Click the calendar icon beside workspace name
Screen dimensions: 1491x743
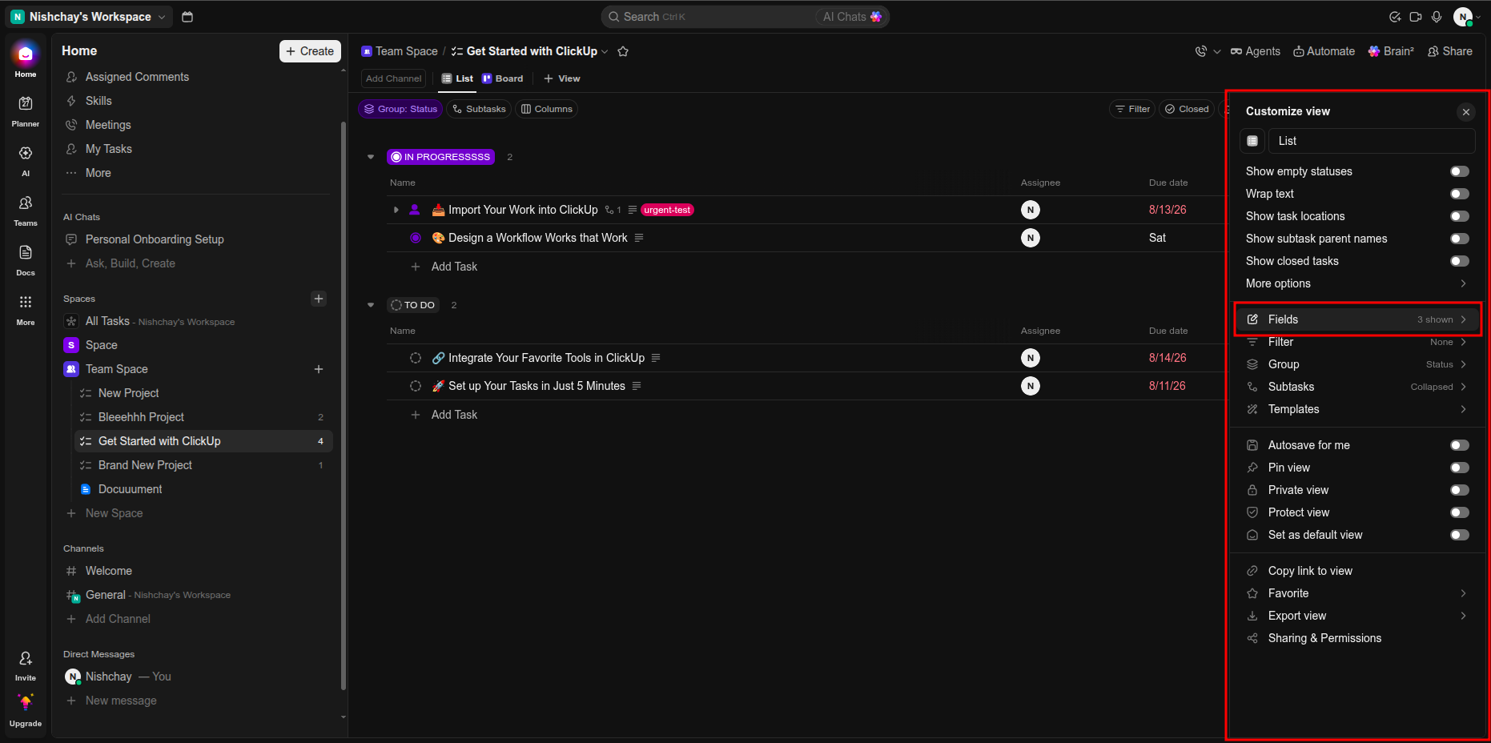(187, 17)
